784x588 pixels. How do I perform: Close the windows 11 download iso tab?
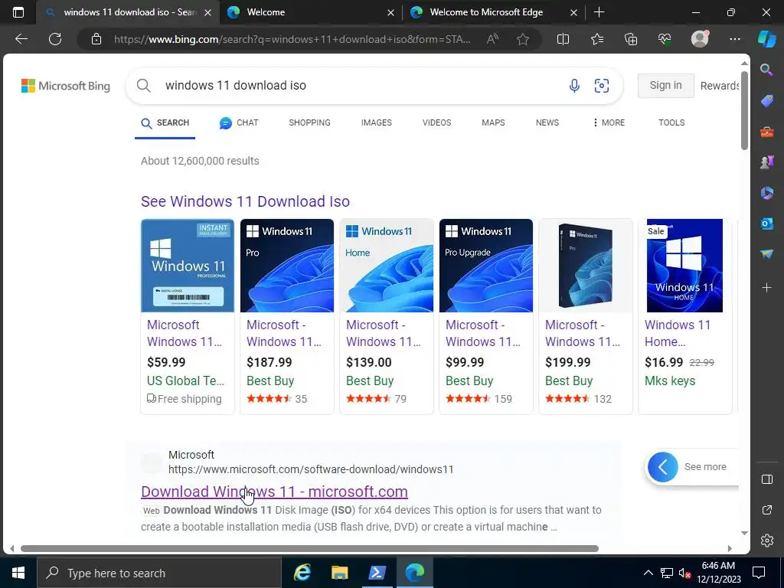[208, 12]
